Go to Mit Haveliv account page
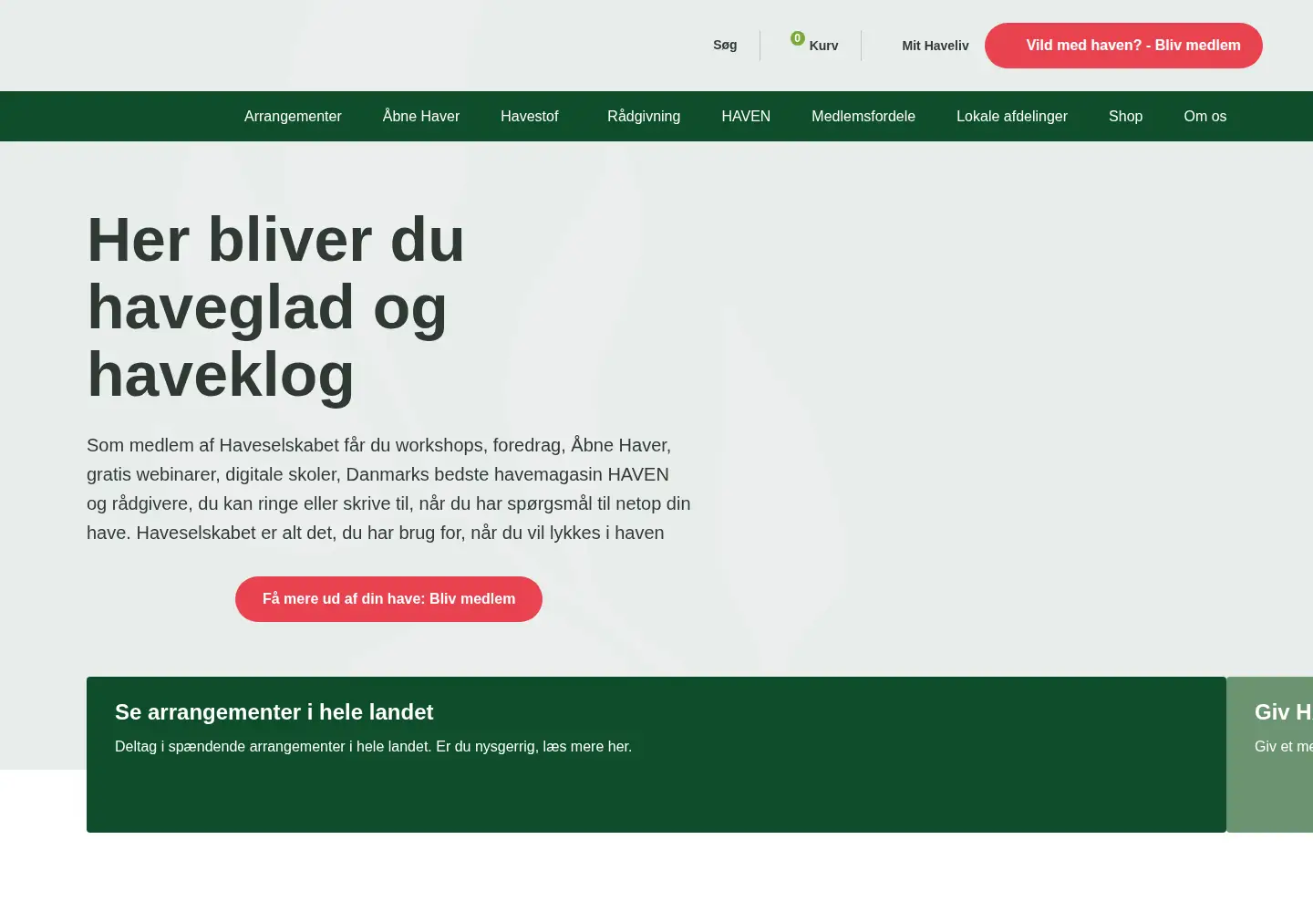The image size is (1313, 912). point(935,46)
